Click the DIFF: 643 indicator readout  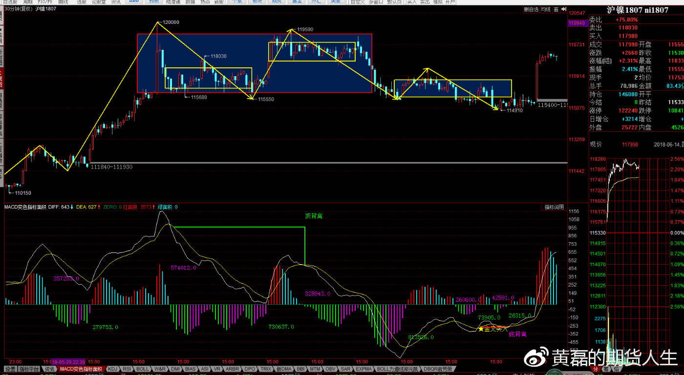coord(62,207)
